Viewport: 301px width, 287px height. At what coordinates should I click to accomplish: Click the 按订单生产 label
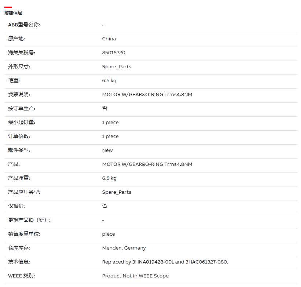click(x=22, y=108)
